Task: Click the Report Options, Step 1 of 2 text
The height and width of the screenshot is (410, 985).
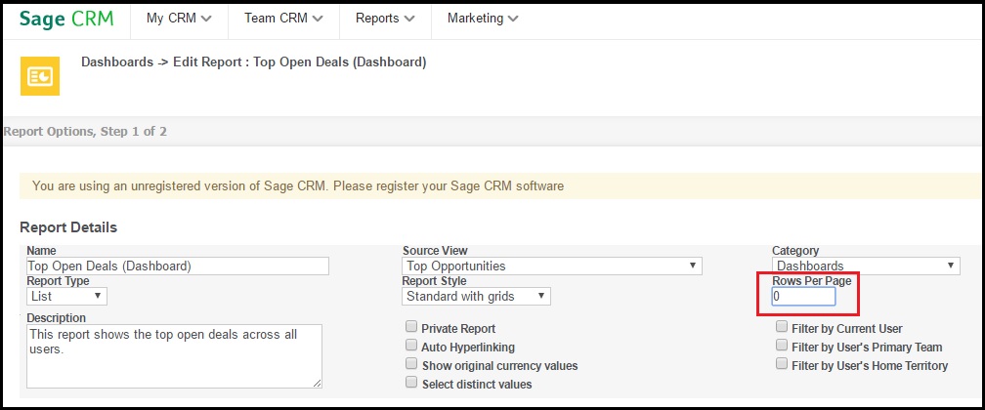Action: [85, 132]
